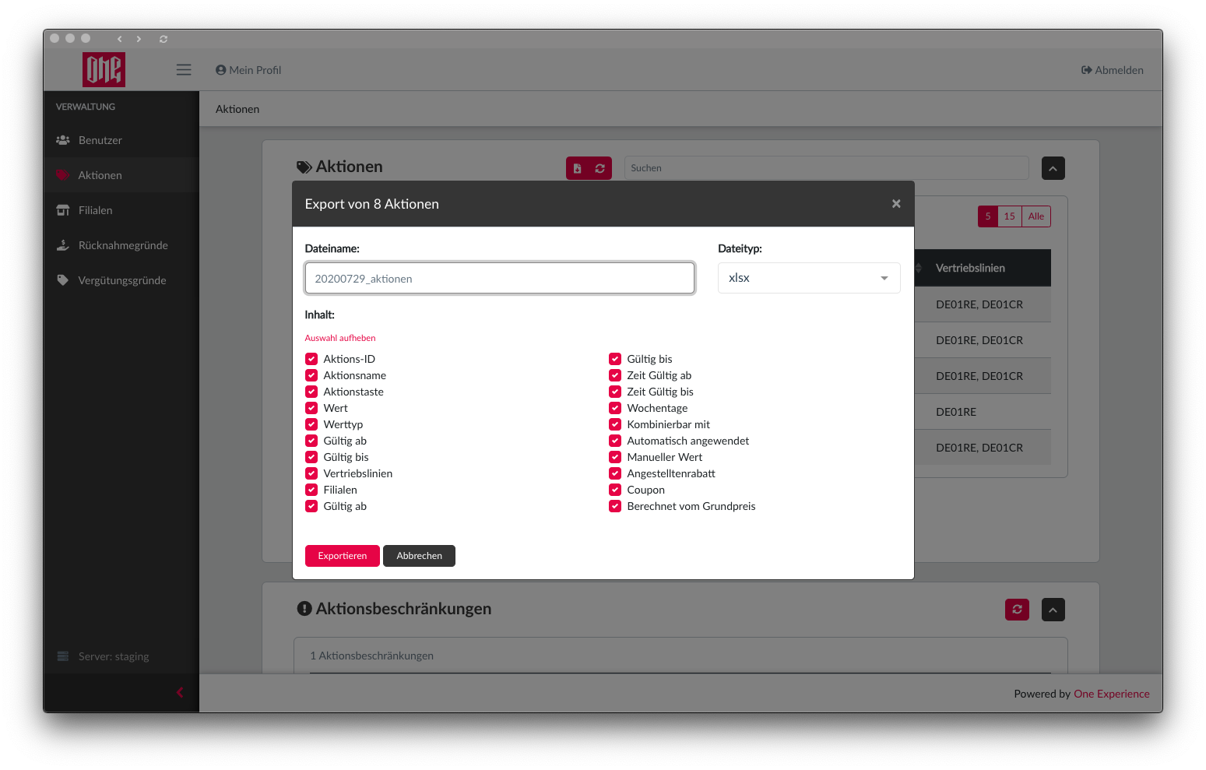Click browser forward arrow
1206x770 pixels.
139,38
